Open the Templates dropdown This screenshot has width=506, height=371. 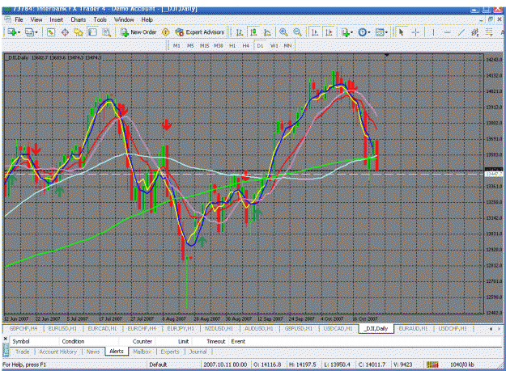(382, 32)
